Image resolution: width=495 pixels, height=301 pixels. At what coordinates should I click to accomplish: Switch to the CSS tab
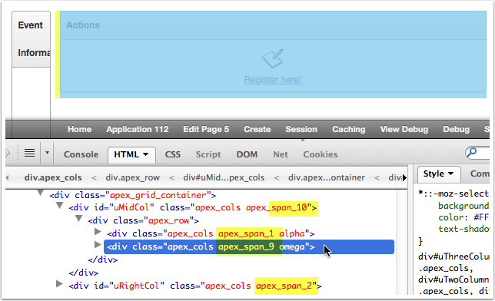173,154
